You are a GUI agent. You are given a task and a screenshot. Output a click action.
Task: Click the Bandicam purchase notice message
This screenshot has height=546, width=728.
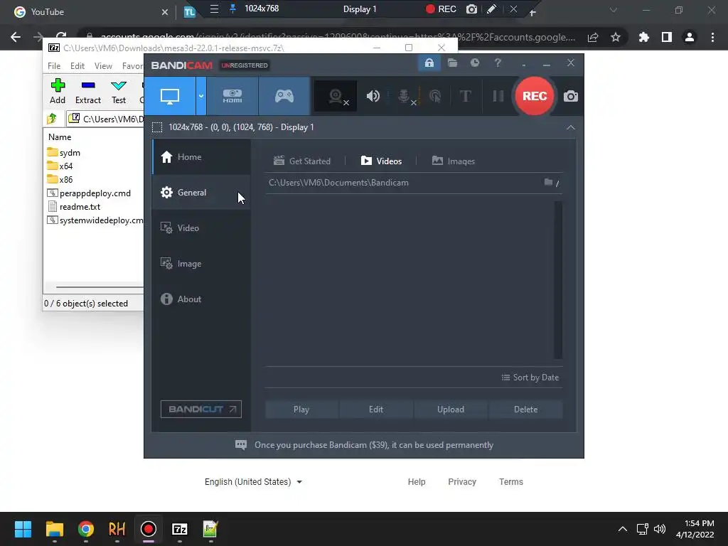click(x=365, y=445)
